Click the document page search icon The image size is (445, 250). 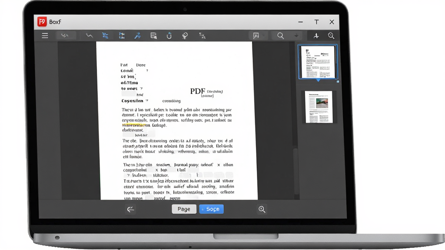[x=153, y=36]
